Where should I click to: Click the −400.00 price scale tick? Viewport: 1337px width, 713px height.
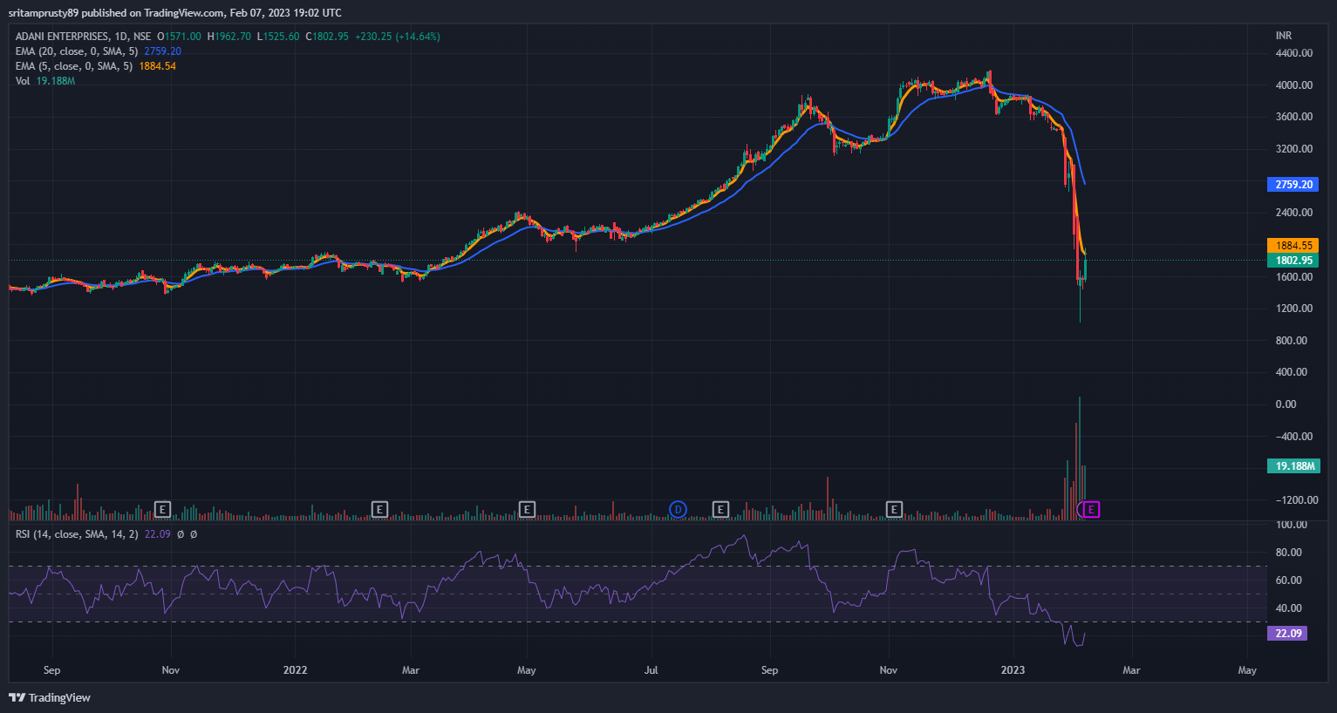click(1294, 437)
